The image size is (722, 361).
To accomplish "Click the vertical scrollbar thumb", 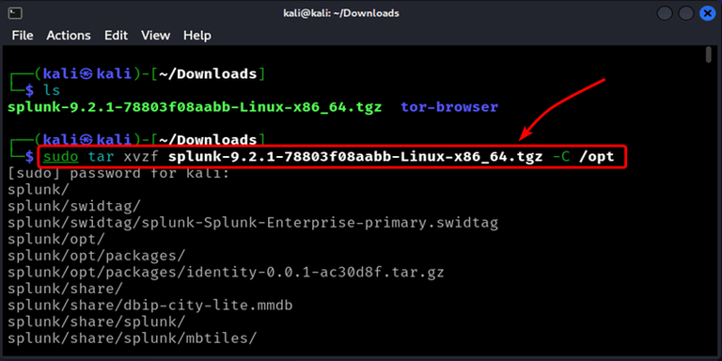I will [x=708, y=55].
